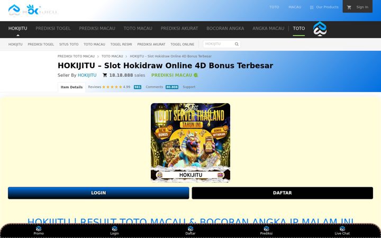
Task: Click the 981 reviews count badge
Action: pyautogui.click(x=138, y=87)
